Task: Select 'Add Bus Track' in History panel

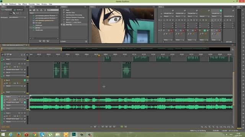Action: coord(70,13)
